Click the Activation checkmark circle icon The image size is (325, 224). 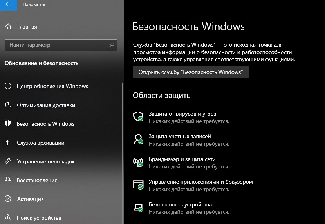(8, 199)
